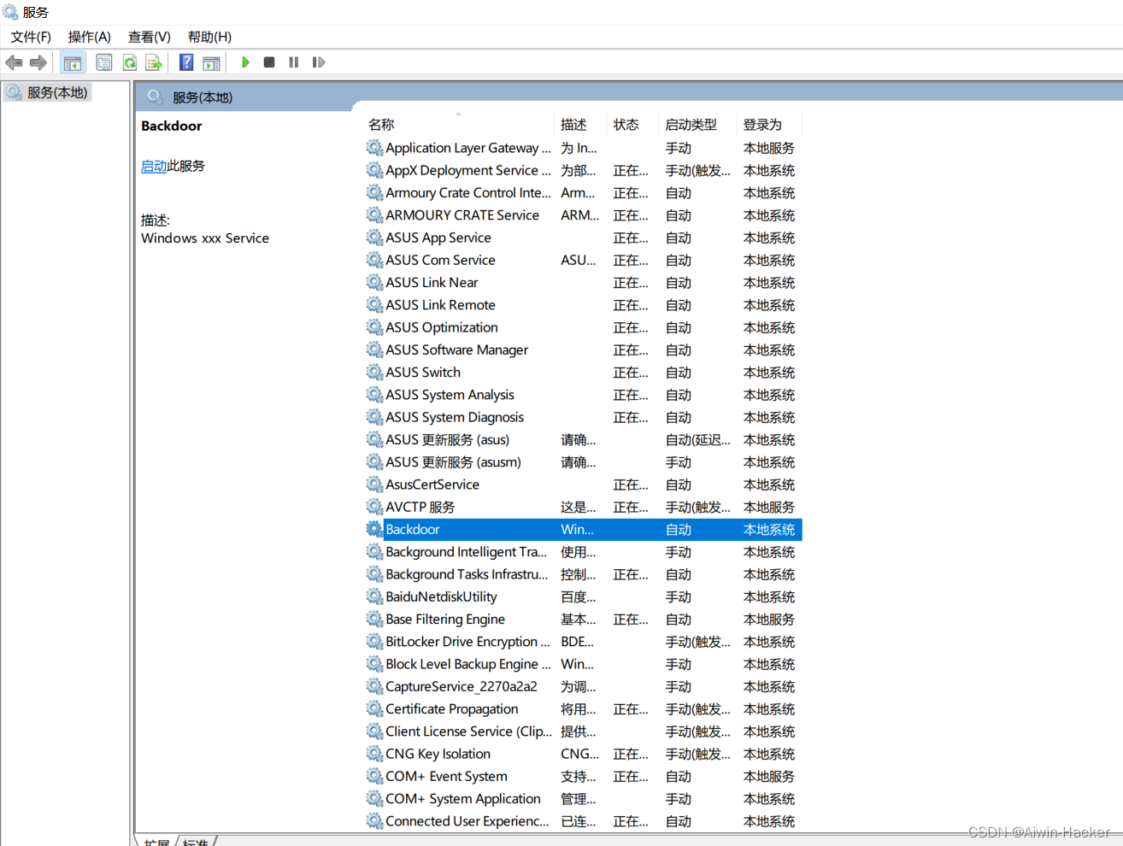The width and height of the screenshot is (1123, 846).
Task: Select ASUS 更新服务 (asus) row
Action: pyautogui.click(x=584, y=439)
